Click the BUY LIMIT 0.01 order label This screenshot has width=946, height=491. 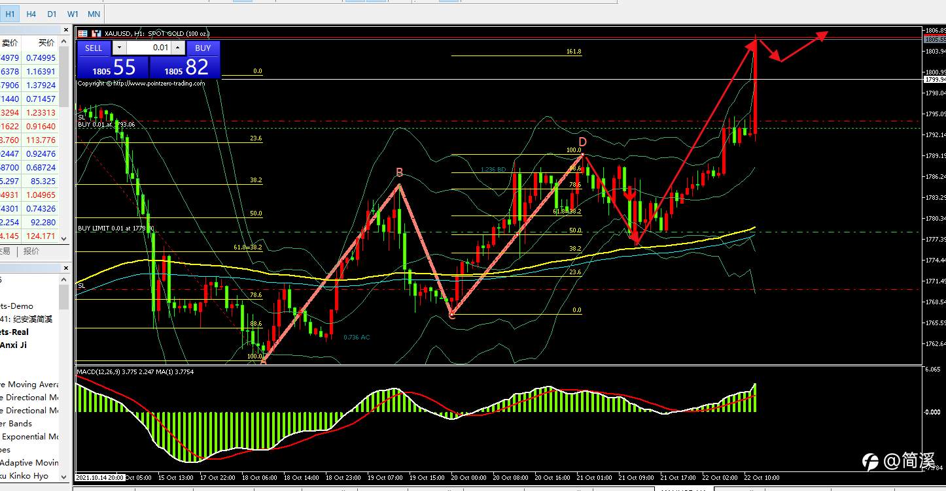tap(116, 228)
